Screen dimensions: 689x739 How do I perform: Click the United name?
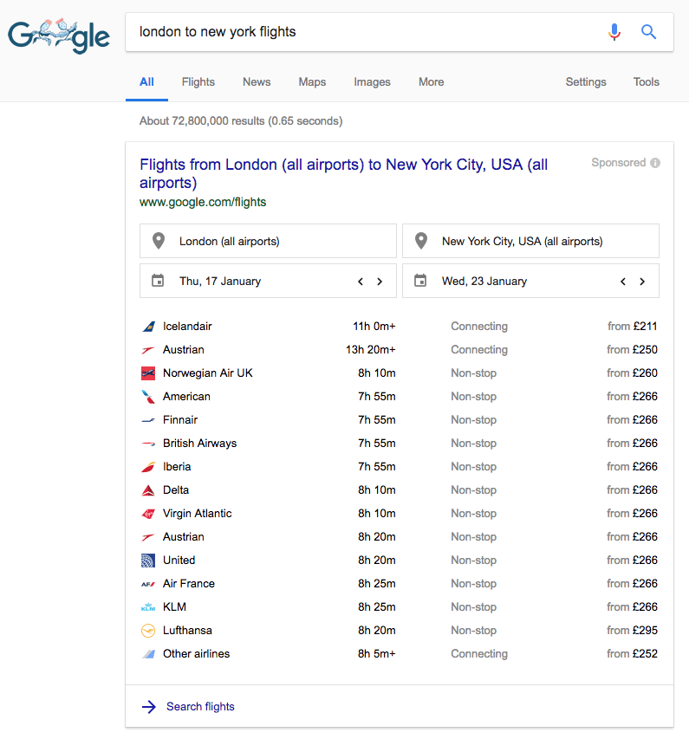(x=179, y=561)
